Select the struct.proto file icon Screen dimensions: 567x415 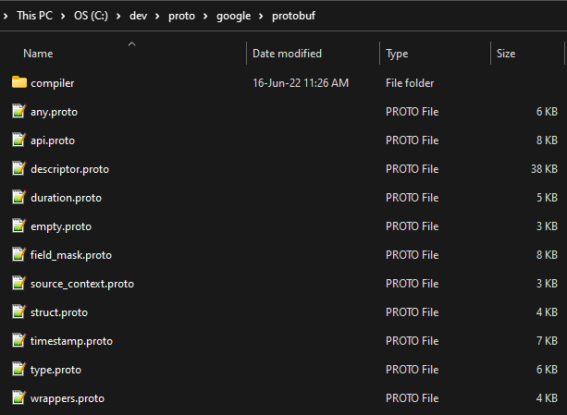tap(19, 311)
